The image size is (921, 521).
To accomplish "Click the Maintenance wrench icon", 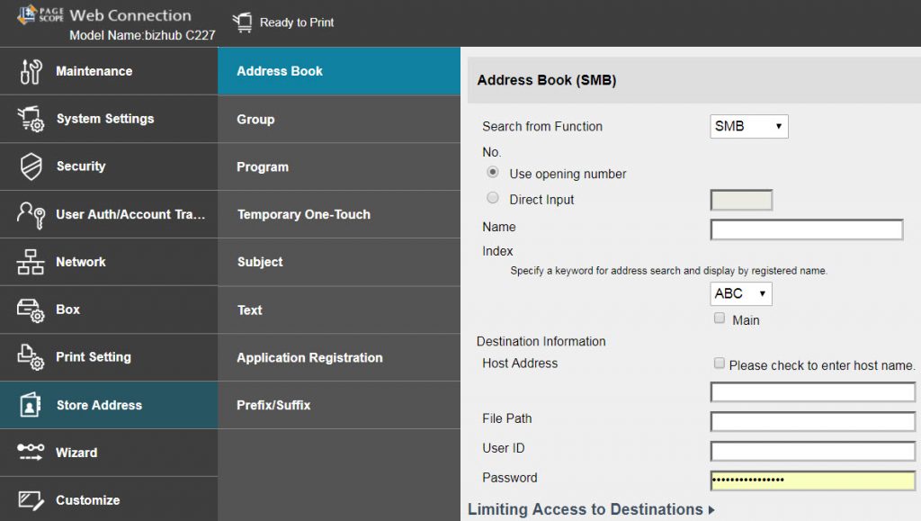I will pyautogui.click(x=31, y=72).
